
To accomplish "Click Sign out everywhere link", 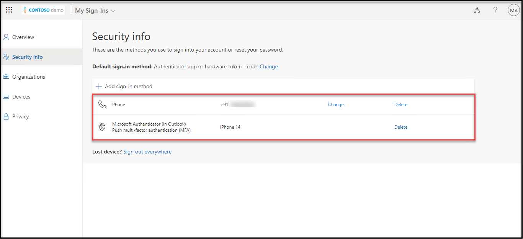I will pyautogui.click(x=147, y=152).
